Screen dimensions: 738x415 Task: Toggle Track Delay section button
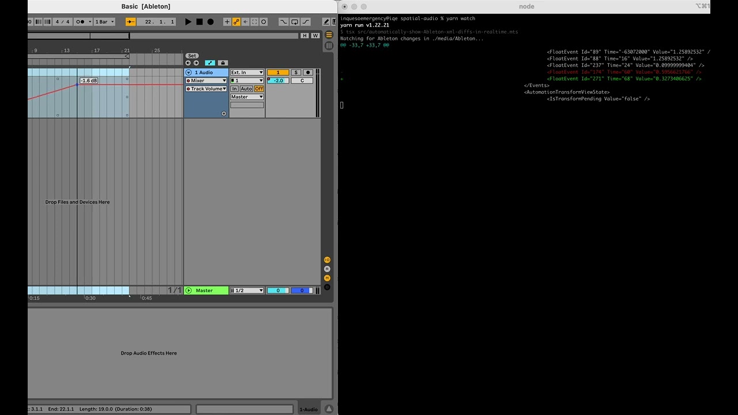pyautogui.click(x=327, y=287)
